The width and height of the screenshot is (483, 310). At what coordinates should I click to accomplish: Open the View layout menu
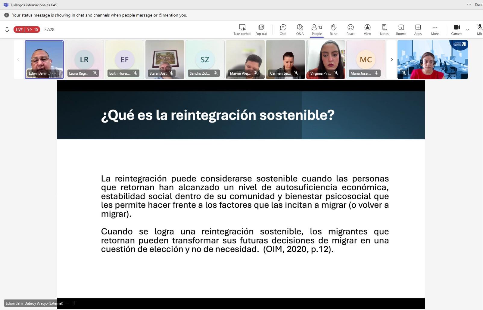click(367, 28)
